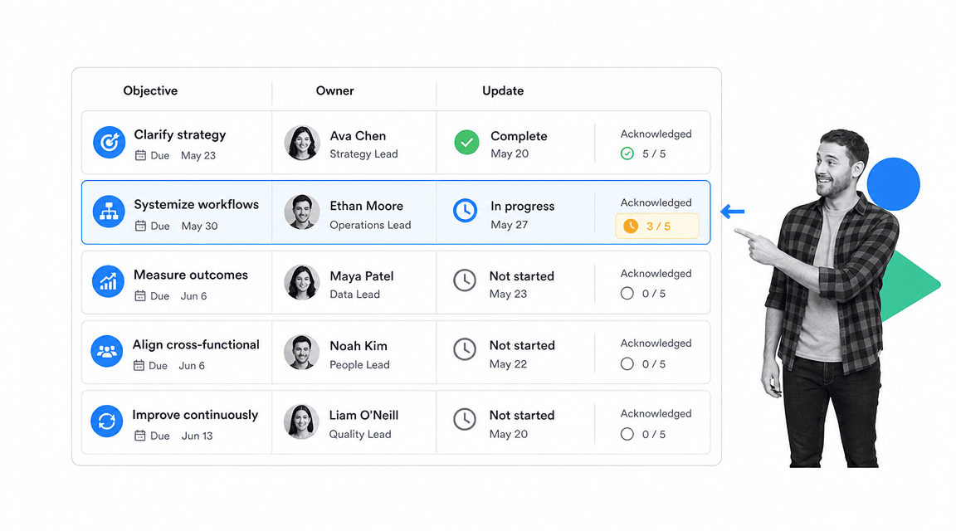Click the blue In progress clock icon
The width and height of the screenshot is (956, 531).
click(466, 211)
